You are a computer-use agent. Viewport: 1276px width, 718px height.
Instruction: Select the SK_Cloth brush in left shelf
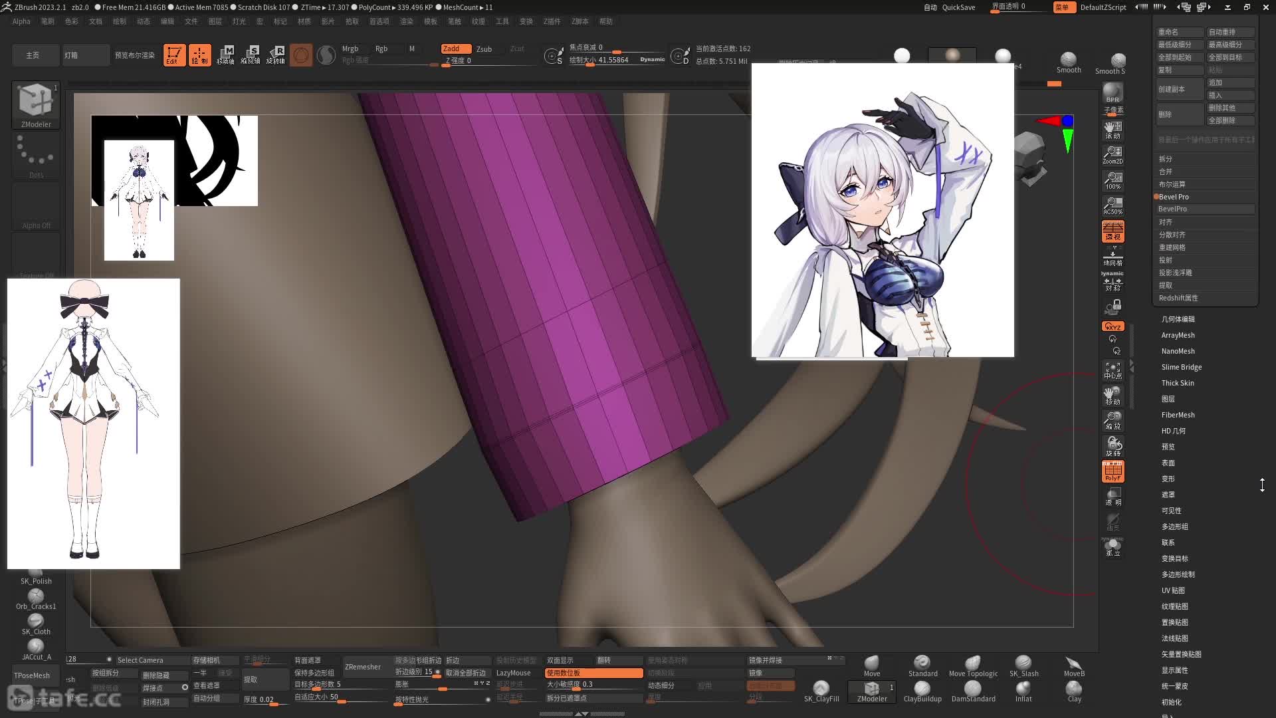[36, 625]
